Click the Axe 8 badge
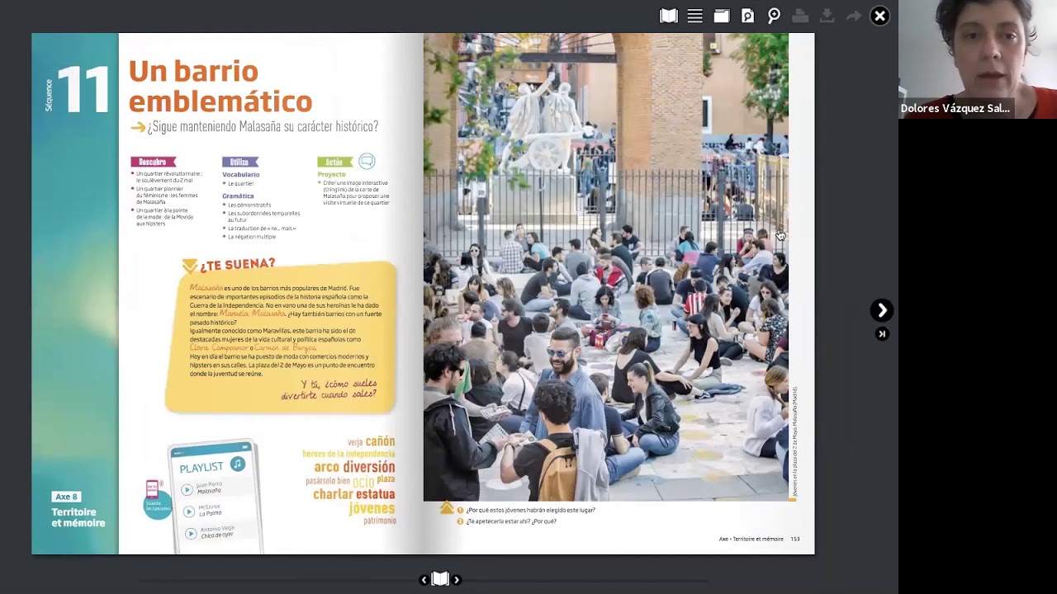The width and height of the screenshot is (1057, 594). [66, 497]
